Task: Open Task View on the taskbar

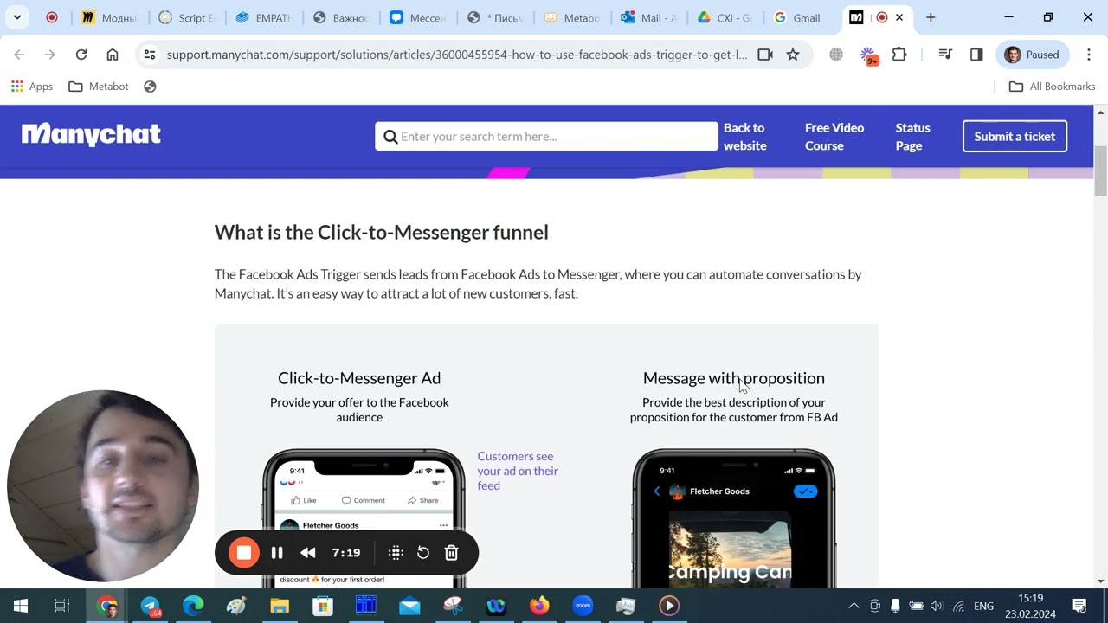Action: click(x=62, y=606)
